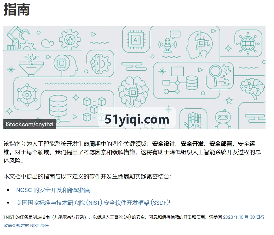274x235 pixels.
Task: Open the NCSC 的安全开发和部署指南 link
Action: [x=53, y=190]
